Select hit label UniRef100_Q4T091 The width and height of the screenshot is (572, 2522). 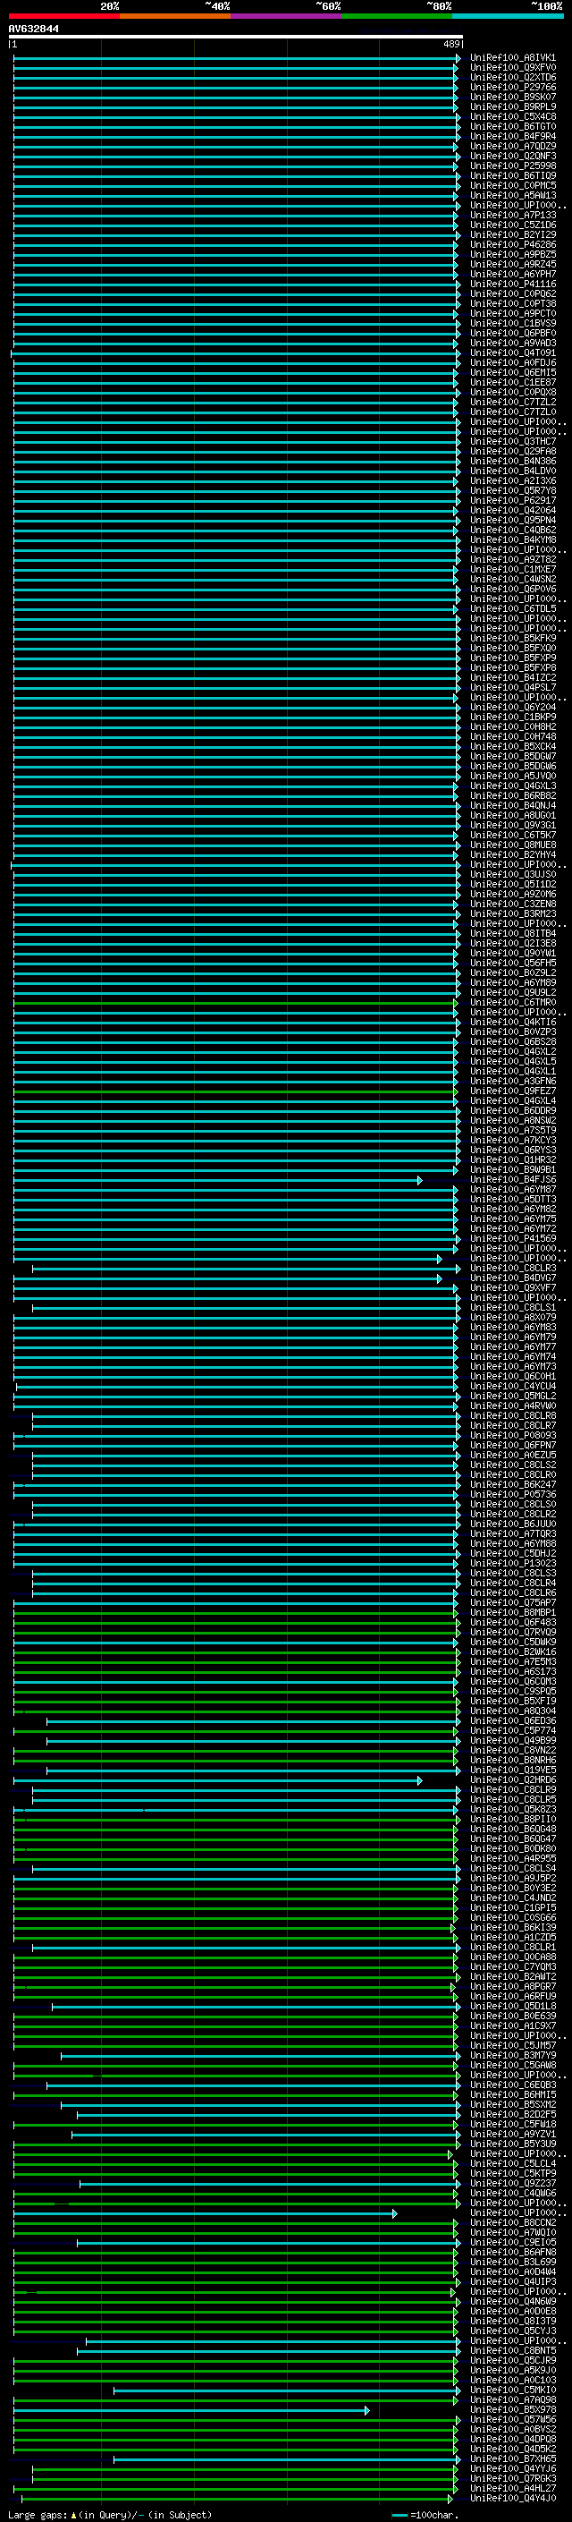point(512,352)
